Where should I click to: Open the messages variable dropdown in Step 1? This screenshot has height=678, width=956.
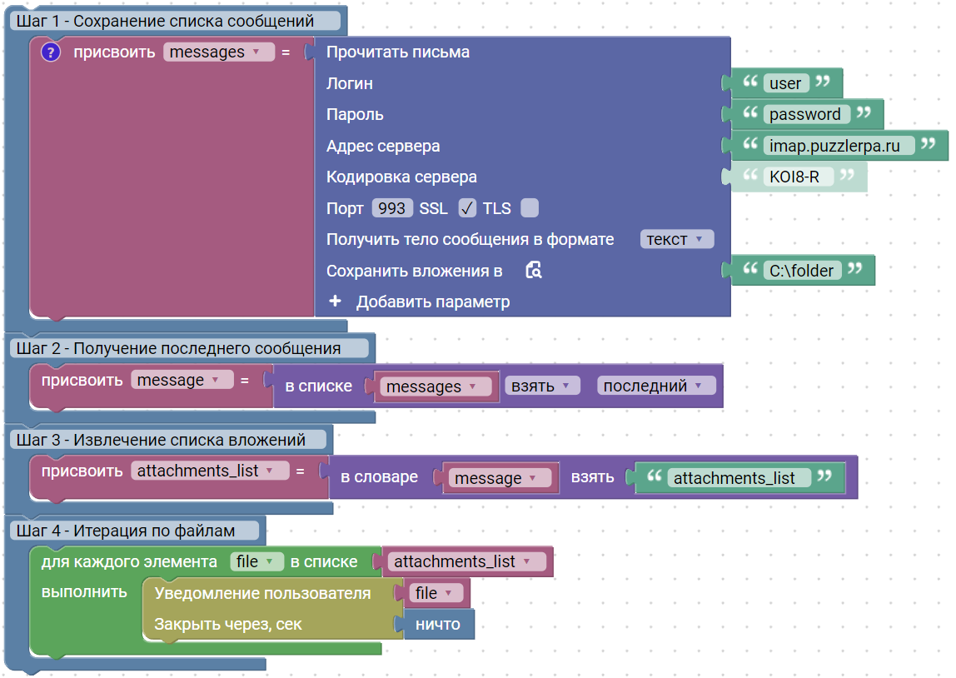pos(219,52)
